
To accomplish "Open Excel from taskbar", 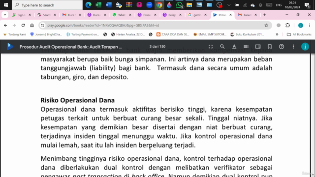I will click(98, 5).
